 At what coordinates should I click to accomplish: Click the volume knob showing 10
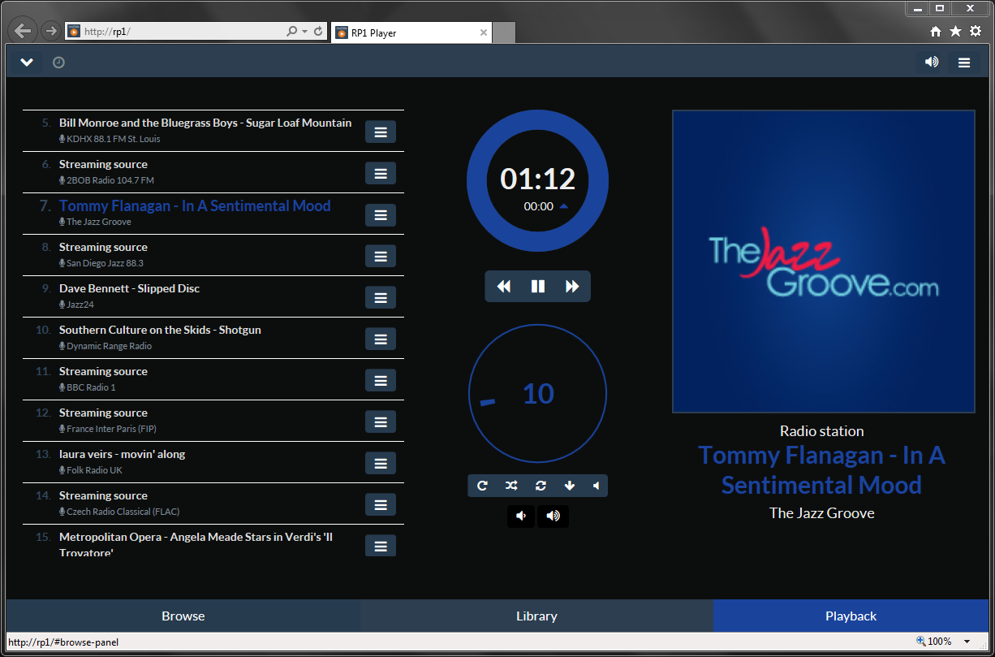[x=538, y=393]
